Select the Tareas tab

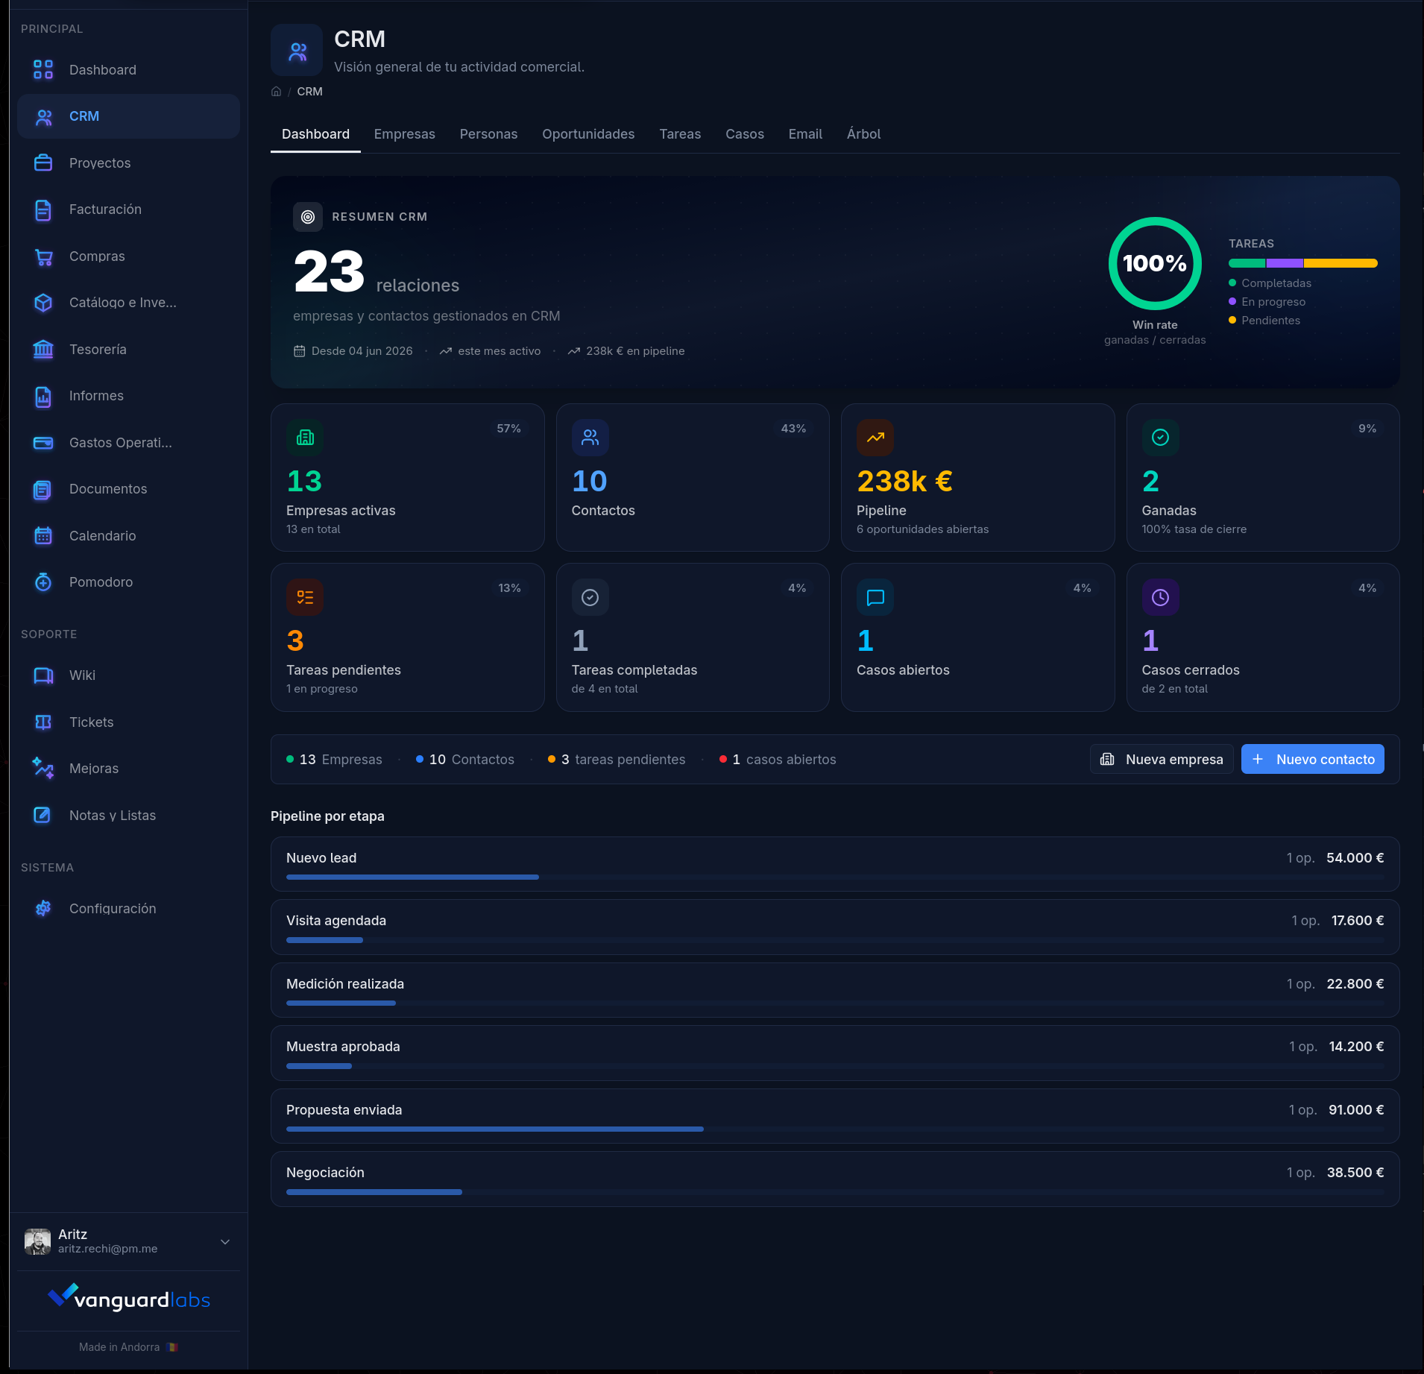pos(680,134)
